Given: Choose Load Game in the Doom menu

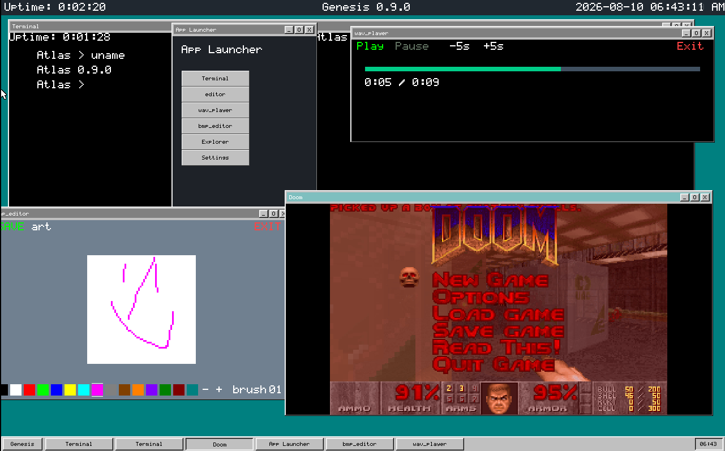Looking at the screenshot, I should point(498,314).
